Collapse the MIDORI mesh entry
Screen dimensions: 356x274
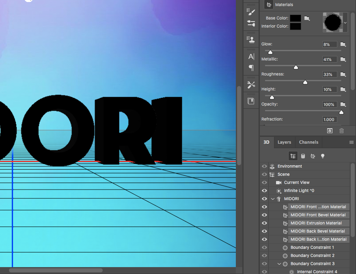273,198
